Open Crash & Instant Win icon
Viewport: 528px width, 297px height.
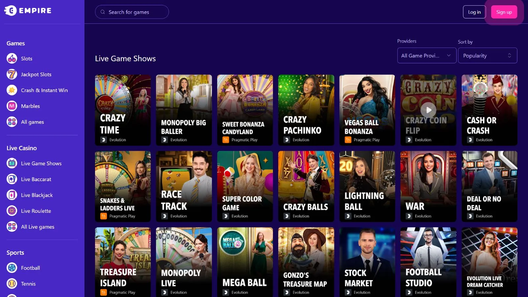[12, 90]
